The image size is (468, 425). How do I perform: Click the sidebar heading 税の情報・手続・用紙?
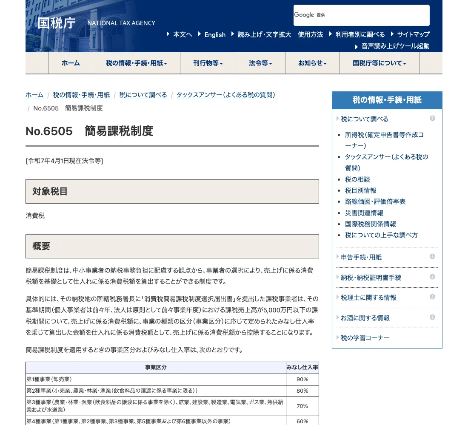(387, 100)
